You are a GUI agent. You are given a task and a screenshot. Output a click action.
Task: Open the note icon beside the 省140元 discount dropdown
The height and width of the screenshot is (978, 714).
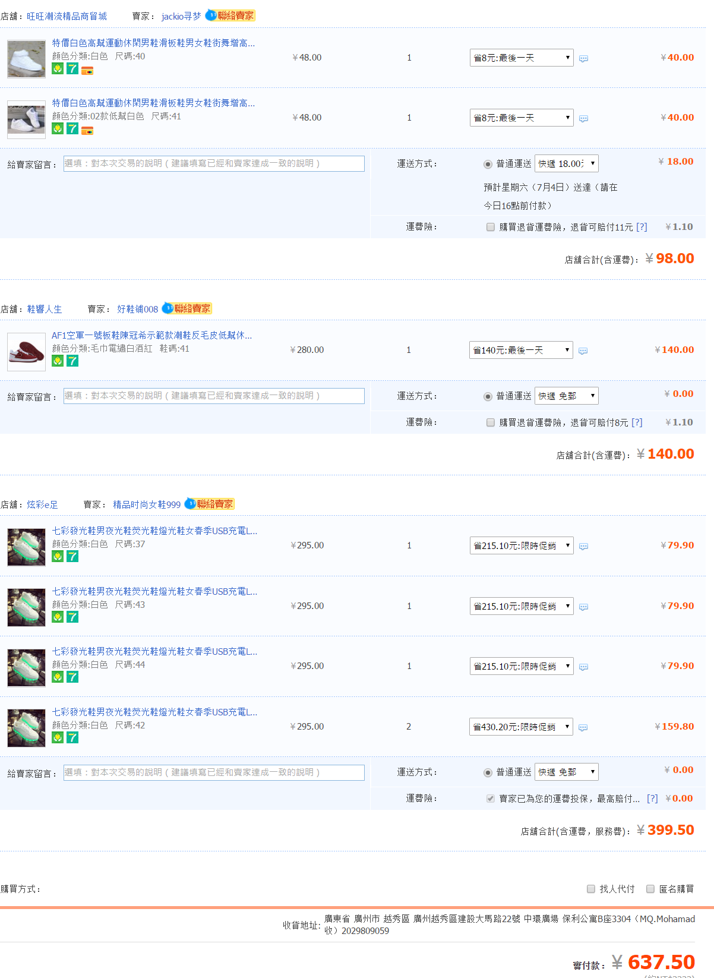click(x=583, y=351)
